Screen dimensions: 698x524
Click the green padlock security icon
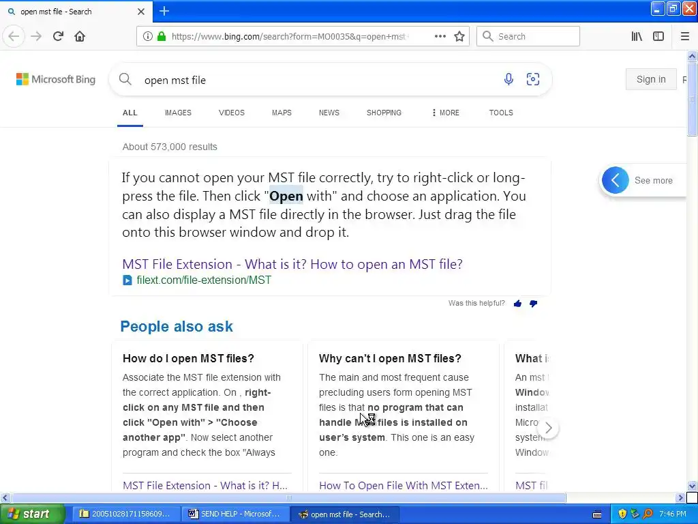coord(161,36)
